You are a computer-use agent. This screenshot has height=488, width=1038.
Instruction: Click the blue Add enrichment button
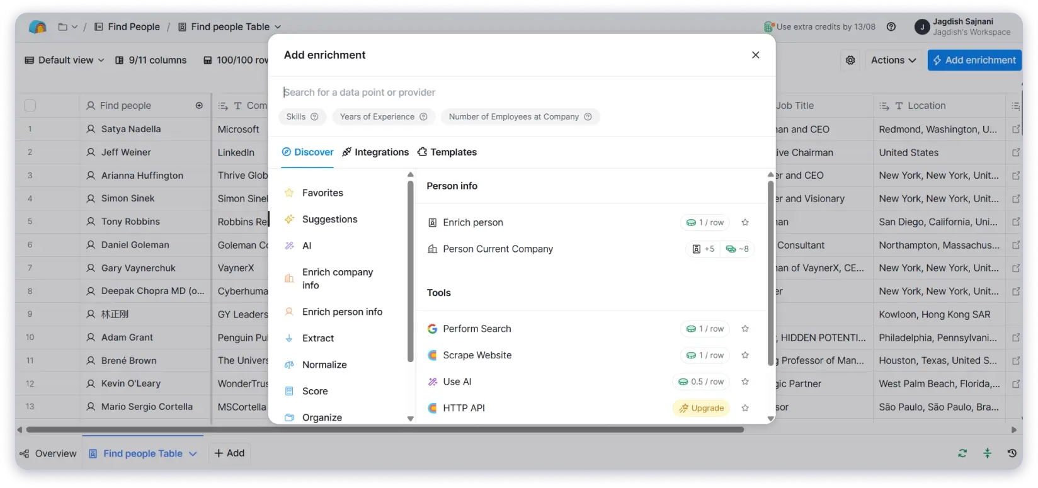(974, 60)
